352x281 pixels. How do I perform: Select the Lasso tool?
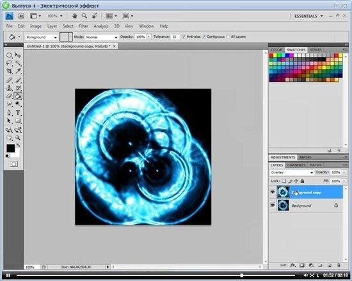9,63
